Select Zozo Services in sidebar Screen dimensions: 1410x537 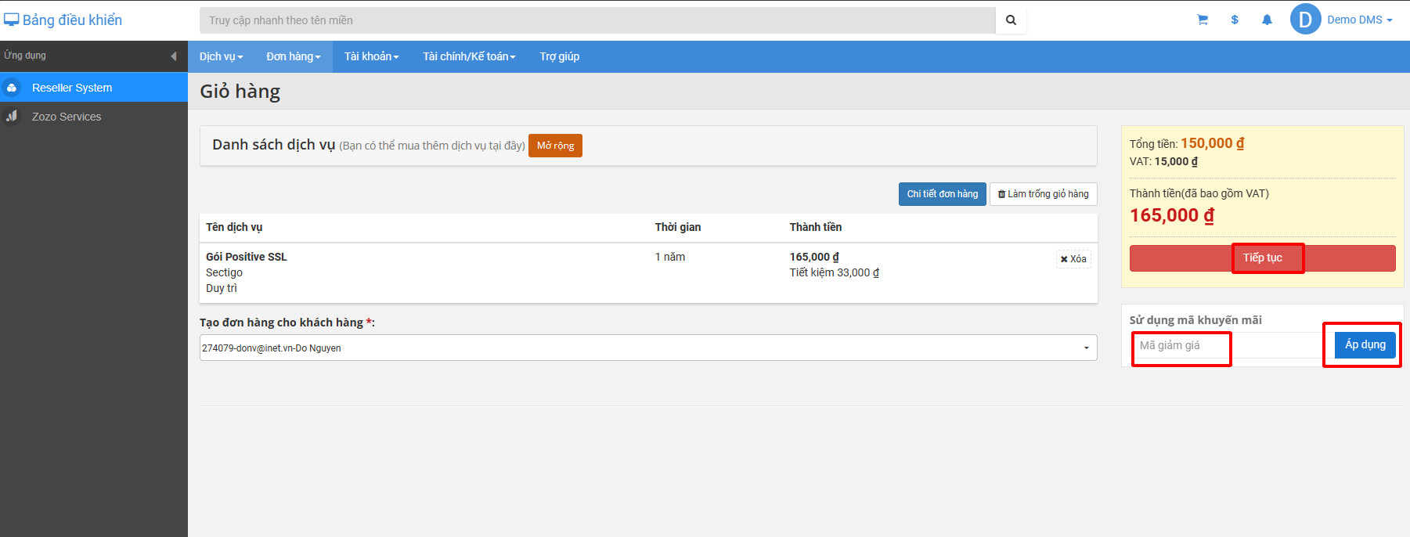(94, 117)
